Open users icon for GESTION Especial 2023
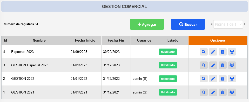This screenshot has height=102, width=249. pyautogui.click(x=232, y=65)
